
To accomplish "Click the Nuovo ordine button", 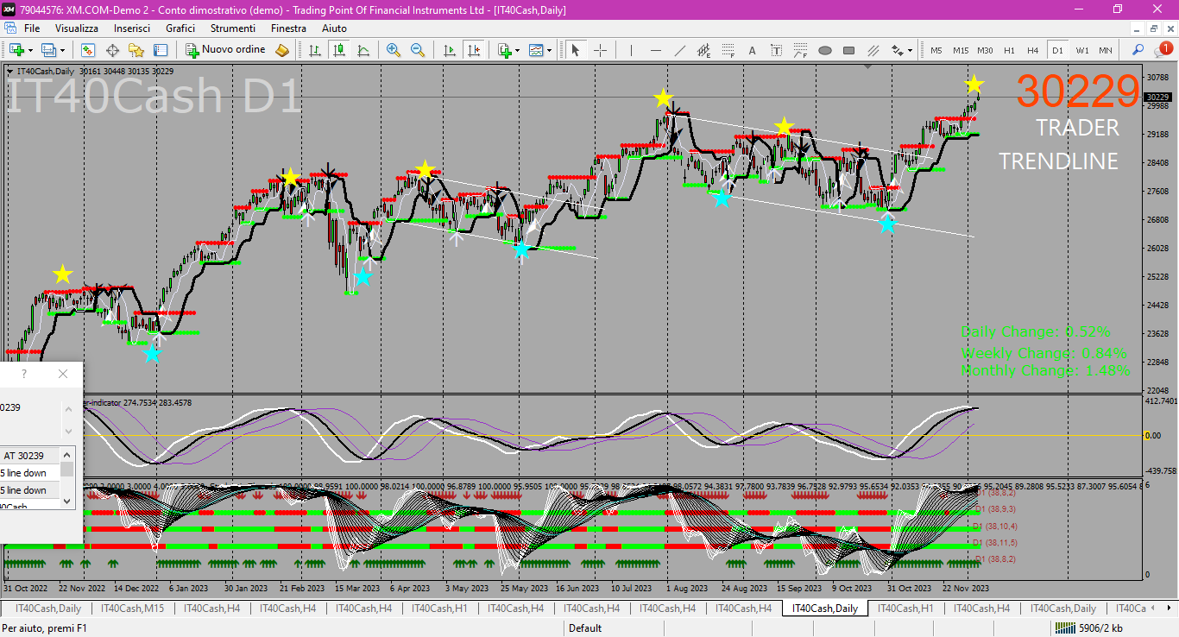I will (x=226, y=50).
